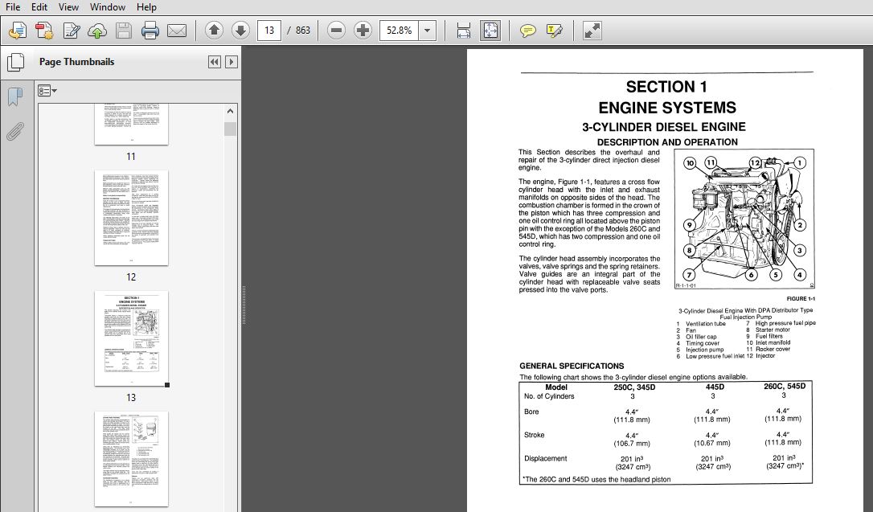Open the thumbnails options menu dropdown

[x=47, y=91]
